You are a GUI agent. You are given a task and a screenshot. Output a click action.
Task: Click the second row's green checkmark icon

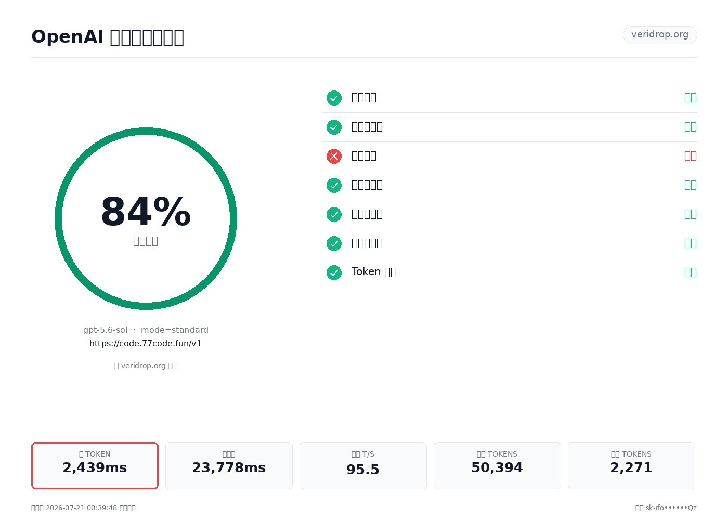click(x=334, y=127)
